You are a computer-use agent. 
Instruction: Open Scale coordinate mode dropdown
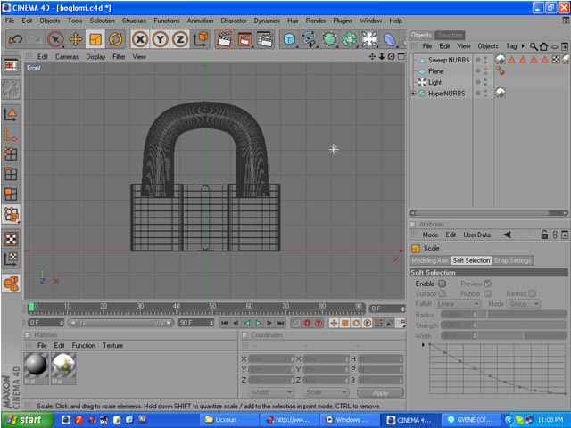coord(325,392)
